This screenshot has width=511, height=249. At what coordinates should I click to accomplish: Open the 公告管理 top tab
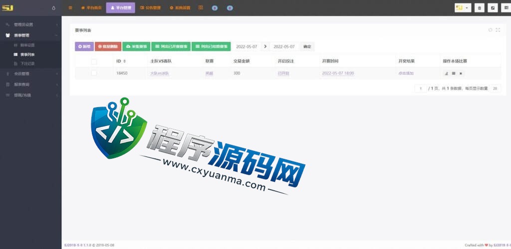pyautogui.click(x=150, y=8)
